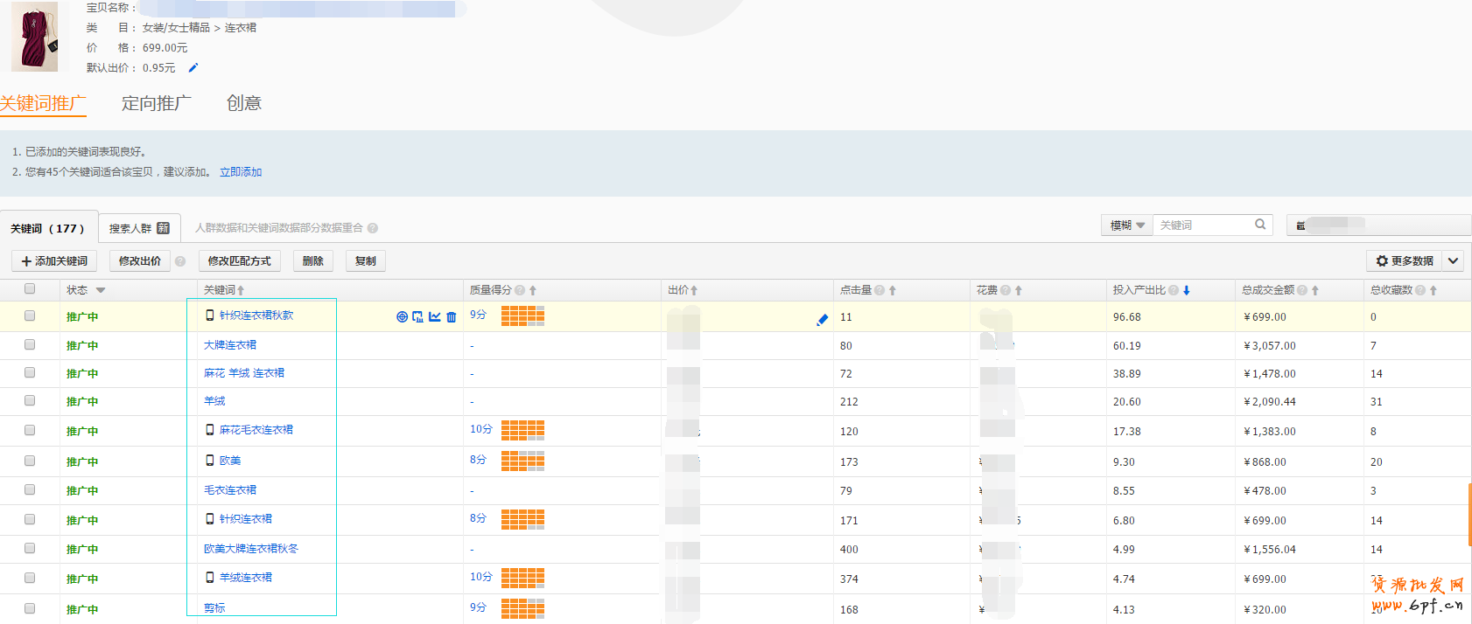Screen dimensions: 1472x624
Task: Click the trash icon for 针织连衣裙秋款
Action: pyautogui.click(x=452, y=317)
